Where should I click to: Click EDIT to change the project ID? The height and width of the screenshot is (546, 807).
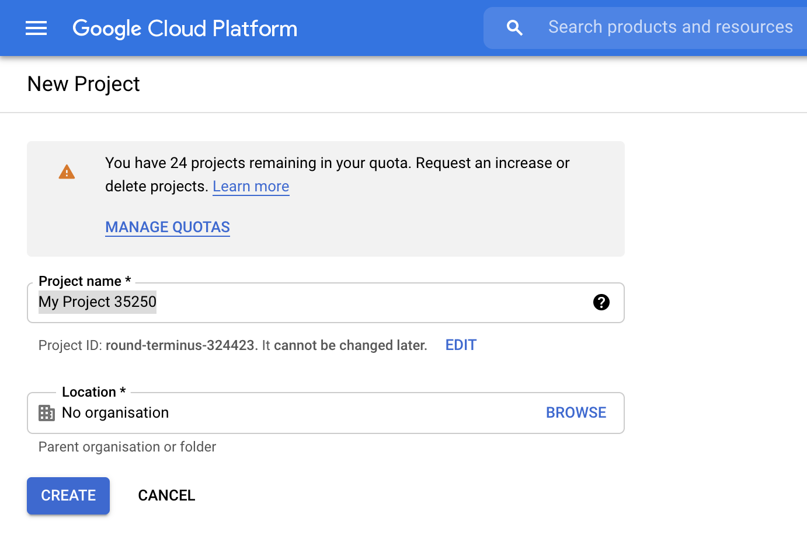coord(460,345)
